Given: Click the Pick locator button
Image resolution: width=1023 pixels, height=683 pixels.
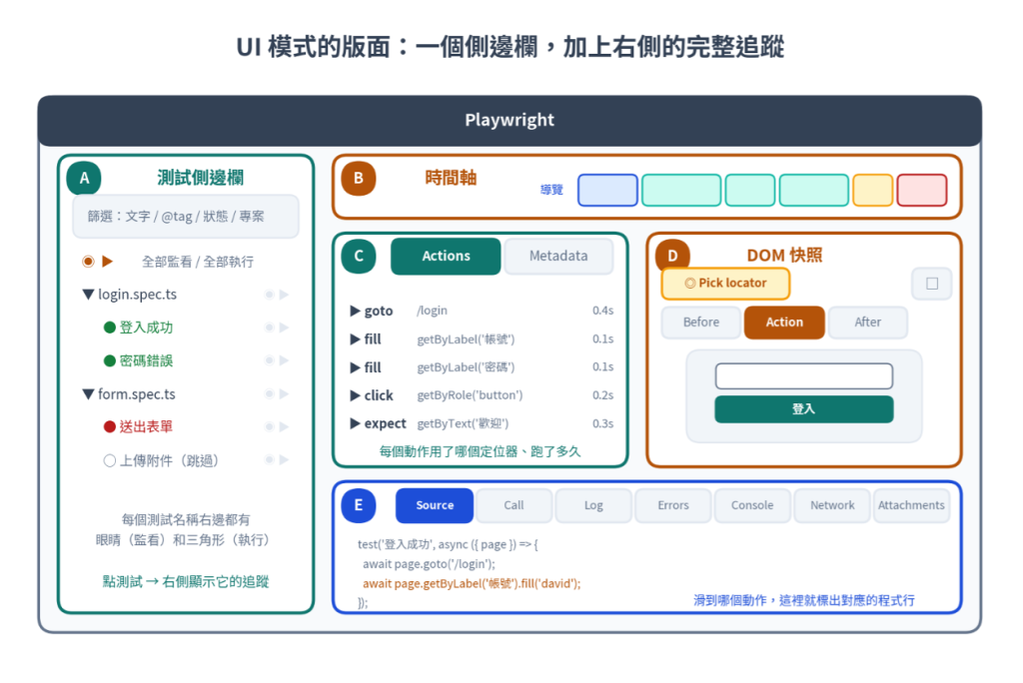Looking at the screenshot, I should click(725, 284).
